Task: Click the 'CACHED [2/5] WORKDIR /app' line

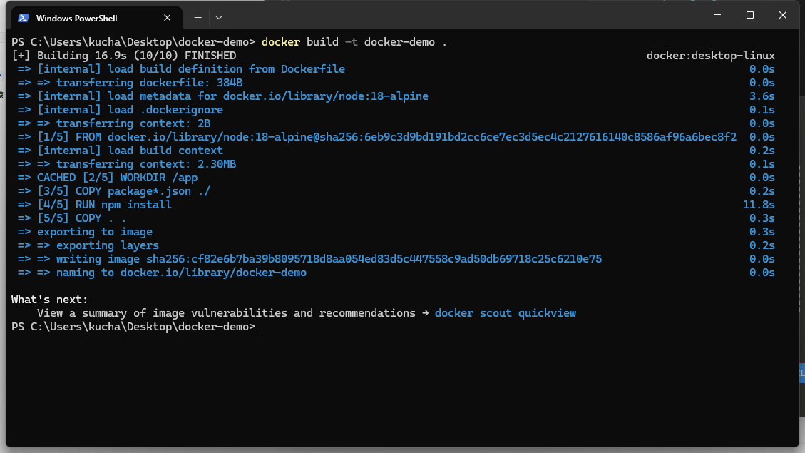Action: pyautogui.click(x=107, y=178)
